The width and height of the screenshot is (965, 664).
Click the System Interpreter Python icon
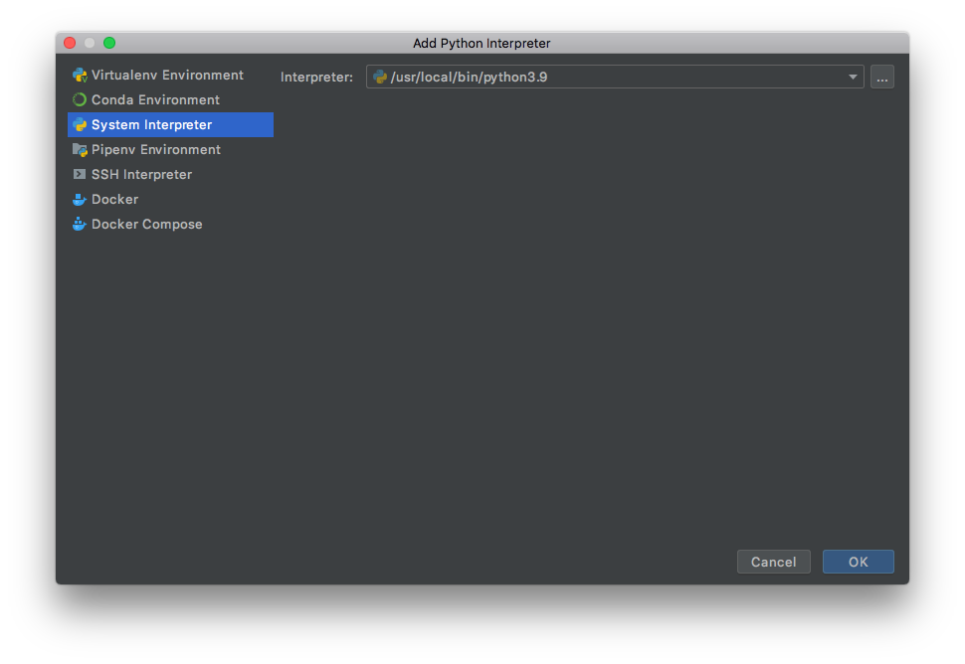[x=80, y=125]
